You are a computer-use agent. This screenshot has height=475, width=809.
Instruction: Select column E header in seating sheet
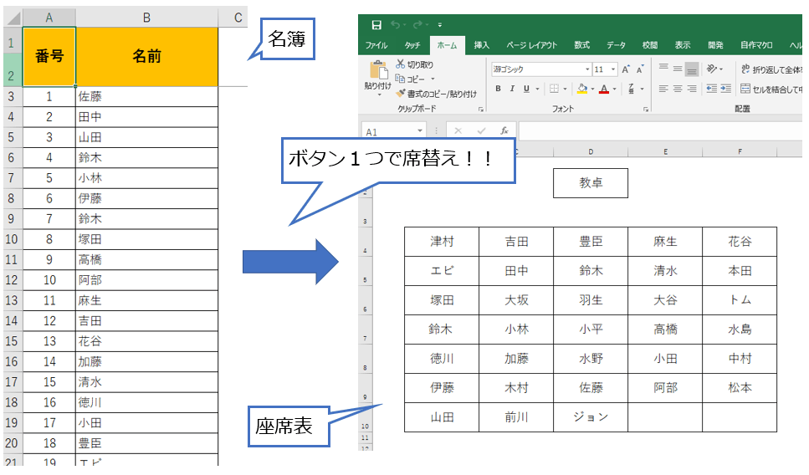click(665, 151)
